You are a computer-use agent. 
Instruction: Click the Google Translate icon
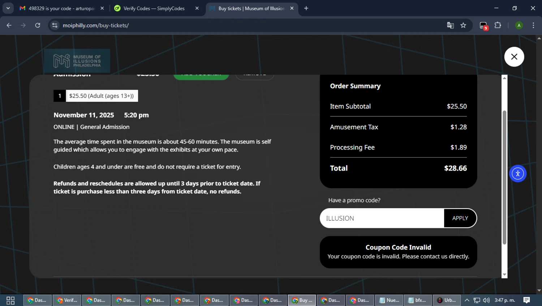point(450,25)
